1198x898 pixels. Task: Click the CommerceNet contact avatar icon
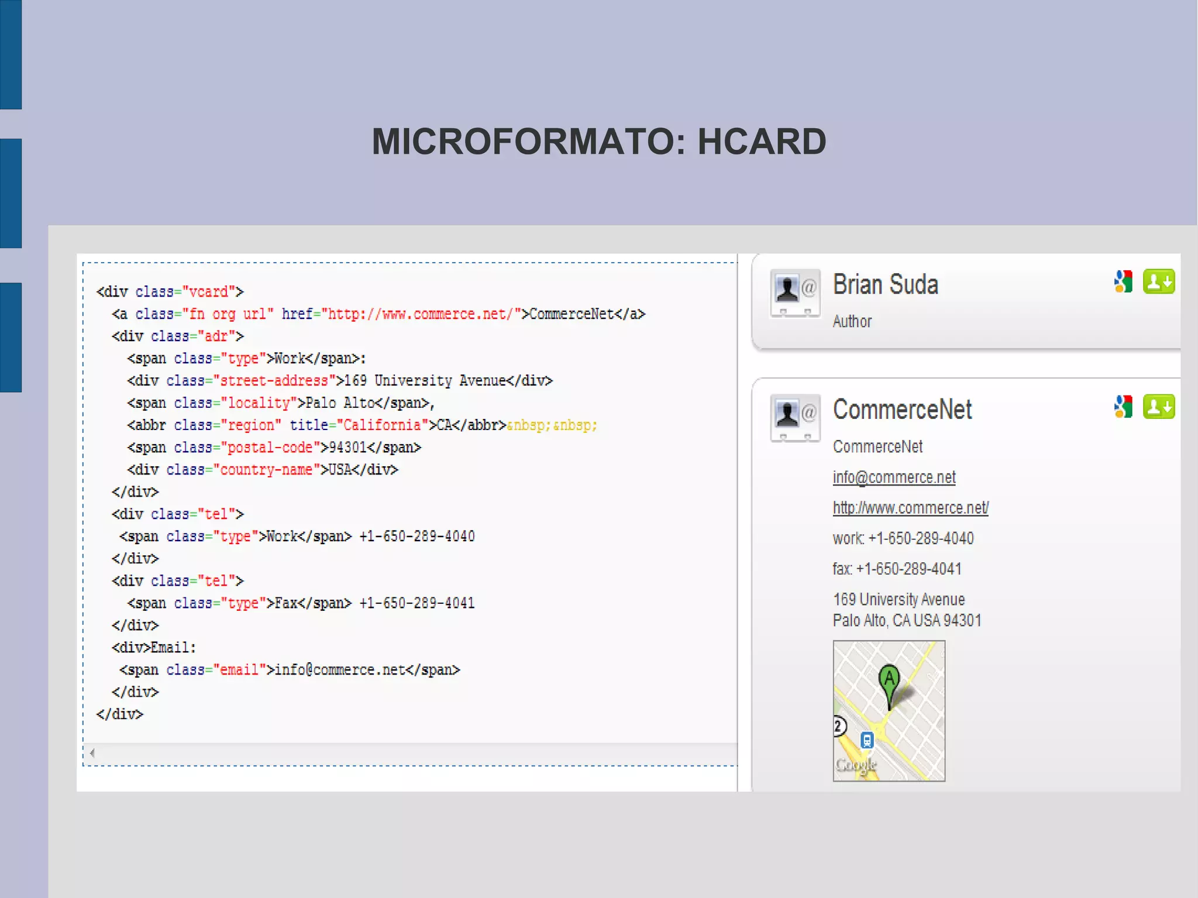[794, 418]
